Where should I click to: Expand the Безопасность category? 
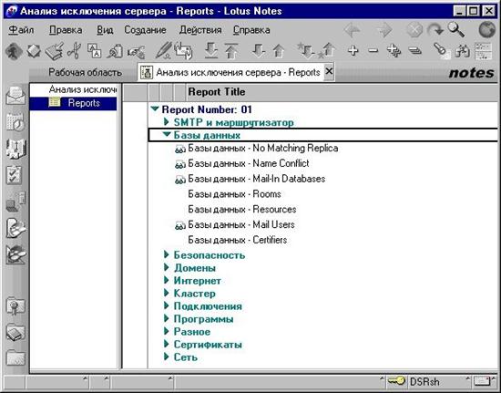coord(166,254)
